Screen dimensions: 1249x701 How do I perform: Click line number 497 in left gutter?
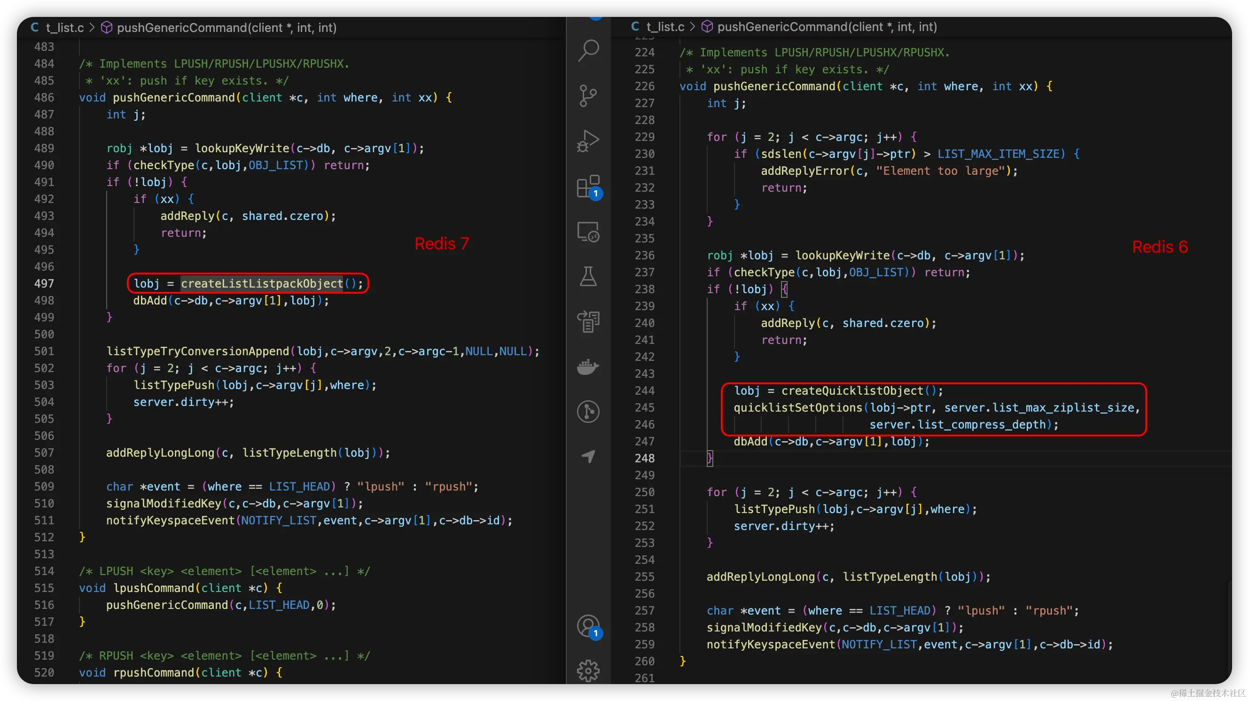pos(44,284)
